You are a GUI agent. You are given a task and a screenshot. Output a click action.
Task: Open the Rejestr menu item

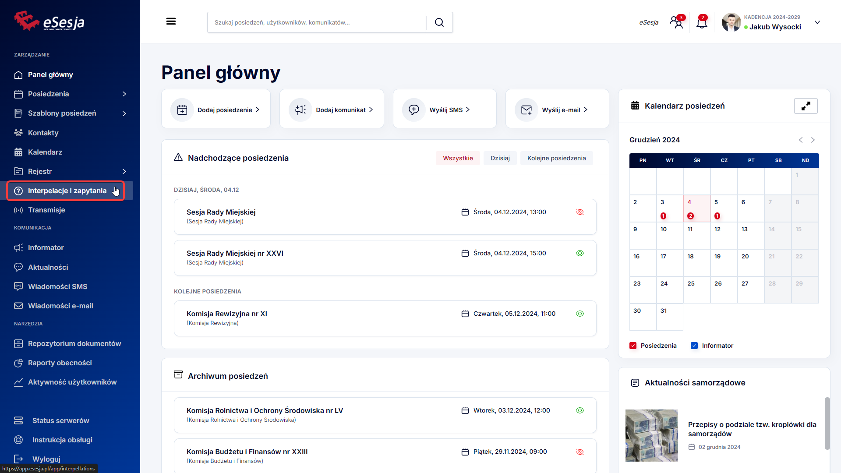(70, 171)
